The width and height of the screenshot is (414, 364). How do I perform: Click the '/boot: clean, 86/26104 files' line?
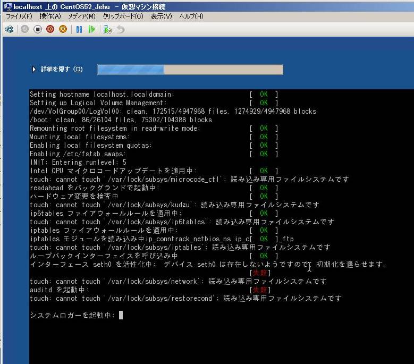121,120
